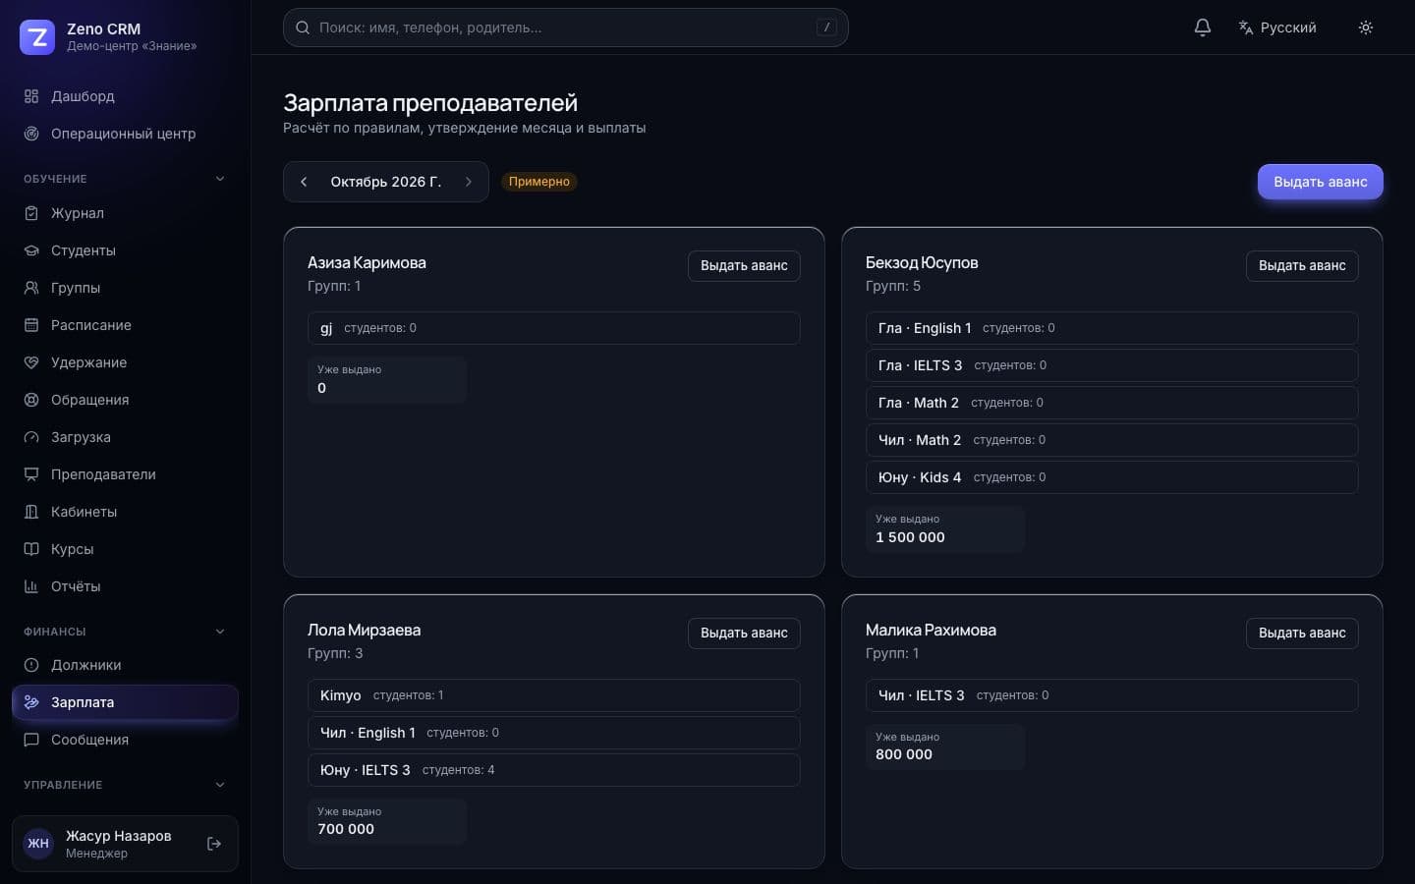The height and width of the screenshot is (884, 1415).
Task: Collapse the ФИНАНСЫ section chevron
Action: (220, 632)
